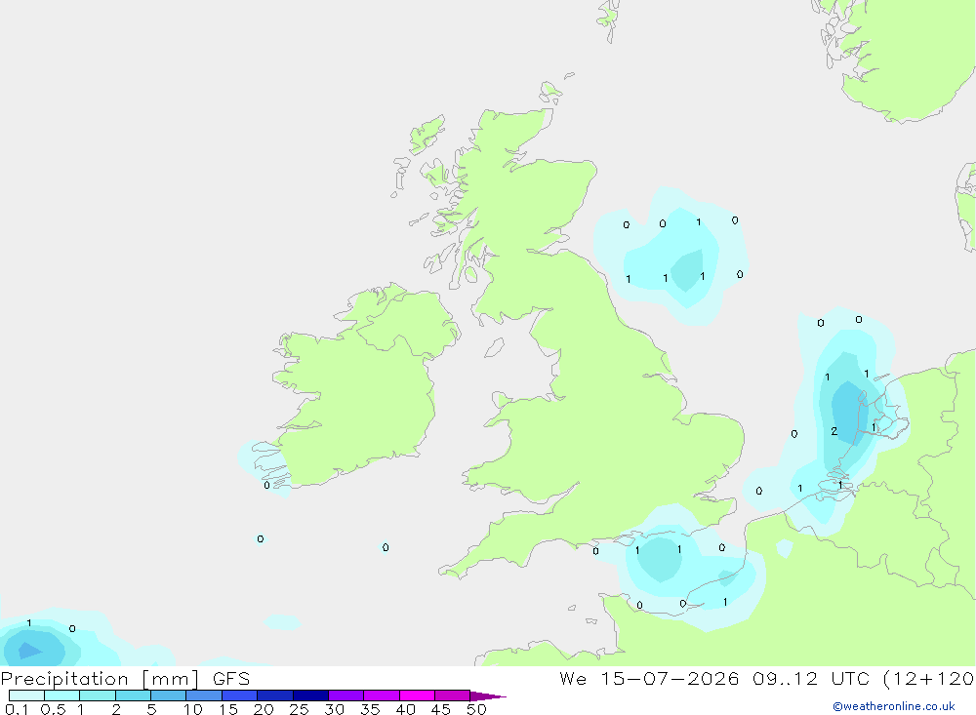
Task: Choose the 10–15 mm legend color swatch
Action: click(204, 695)
